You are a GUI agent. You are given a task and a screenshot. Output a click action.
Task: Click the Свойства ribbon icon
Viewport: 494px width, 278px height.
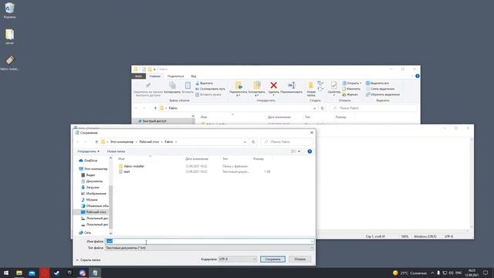(333, 86)
